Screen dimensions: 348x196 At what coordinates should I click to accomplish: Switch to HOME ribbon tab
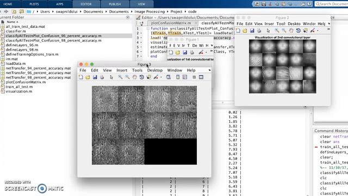pyautogui.click(x=8, y=4)
